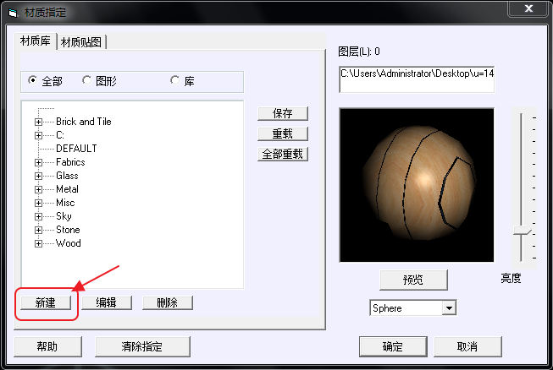Select the 图形 radio button

87,81
